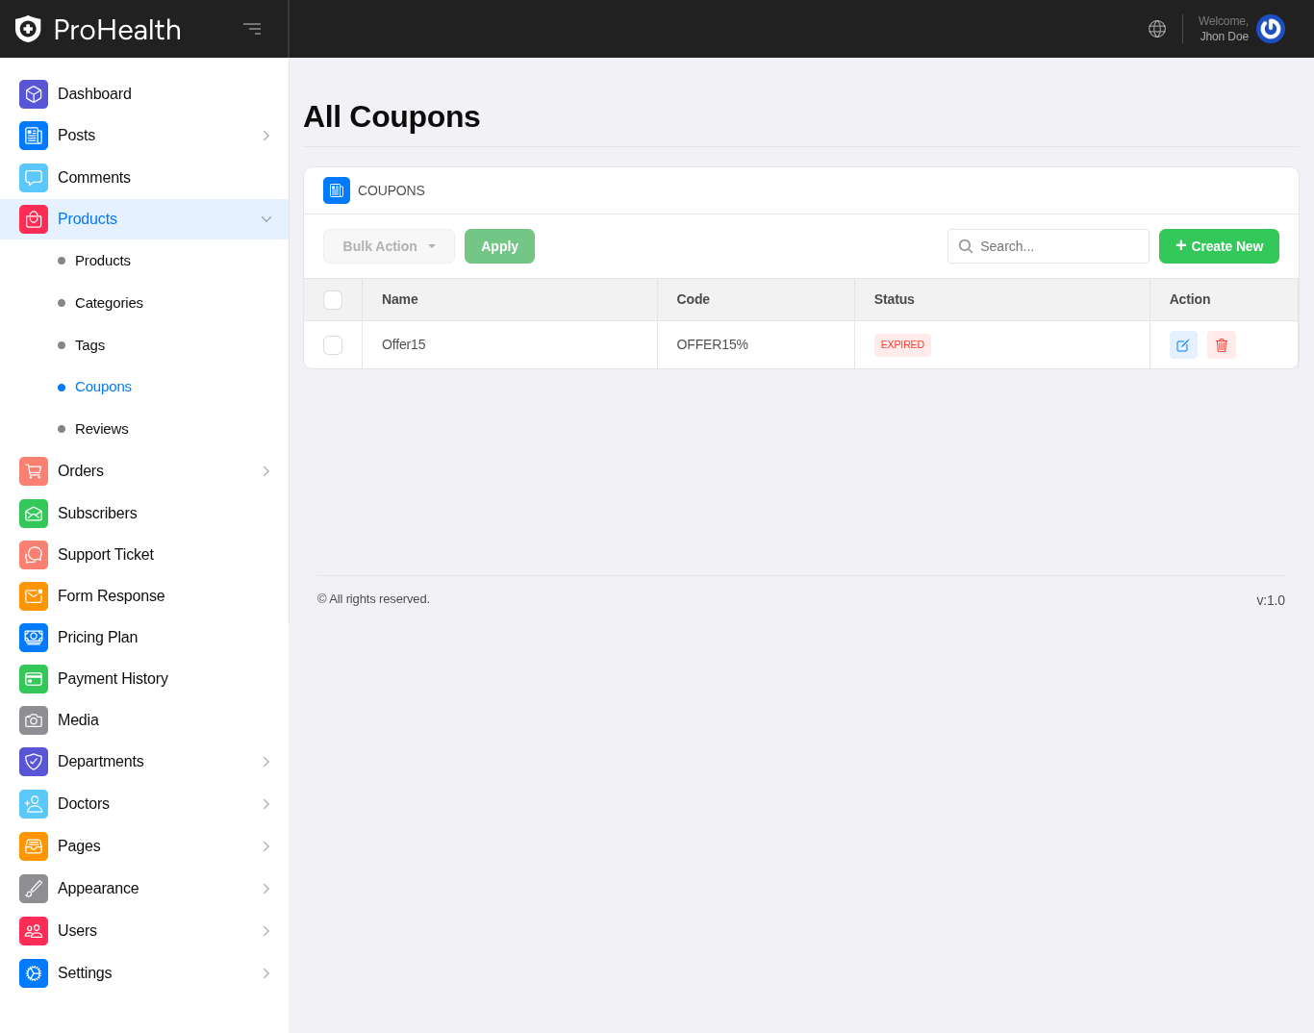Open the Bulk Action dropdown
The image size is (1314, 1033).
389,246
